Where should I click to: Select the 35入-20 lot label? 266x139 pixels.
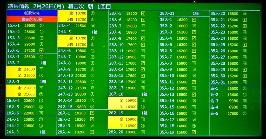218,13
